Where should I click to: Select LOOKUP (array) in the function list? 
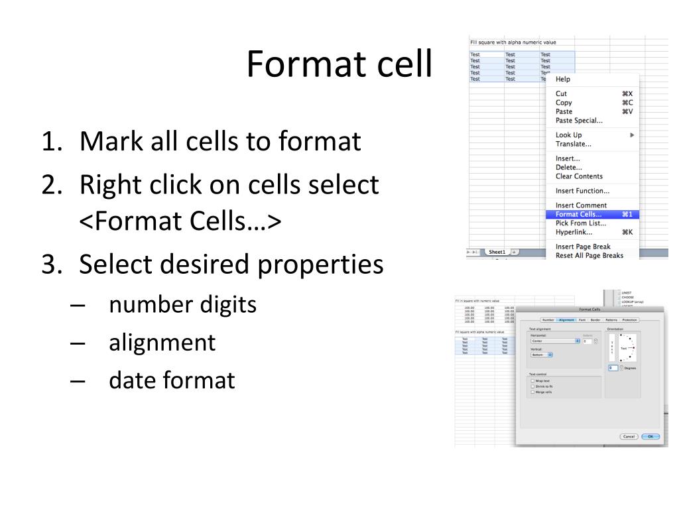[x=633, y=302]
